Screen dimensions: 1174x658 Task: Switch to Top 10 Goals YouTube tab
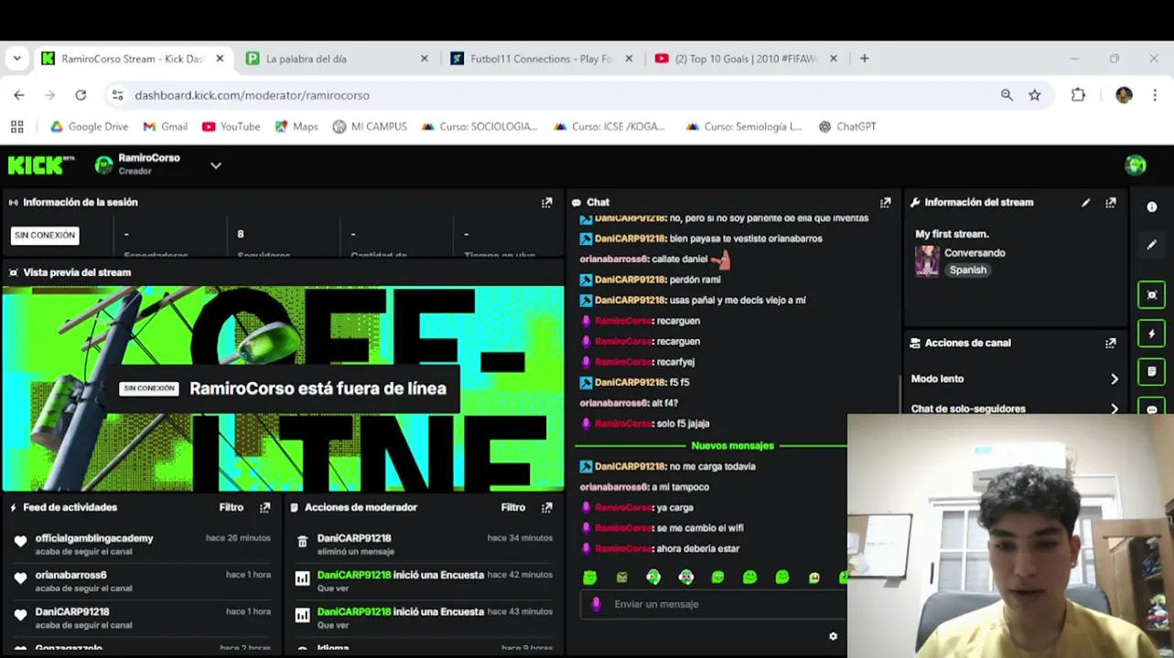click(x=746, y=58)
